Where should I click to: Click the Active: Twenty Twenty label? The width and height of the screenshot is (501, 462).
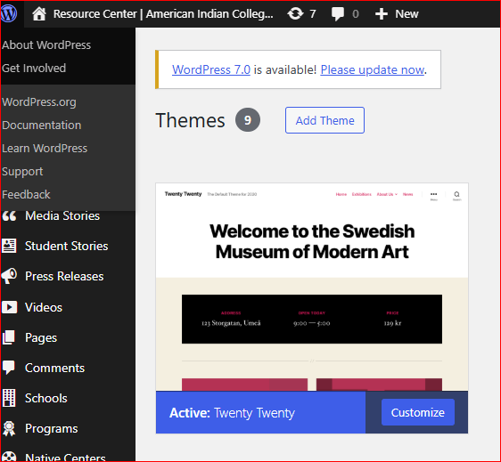232,412
